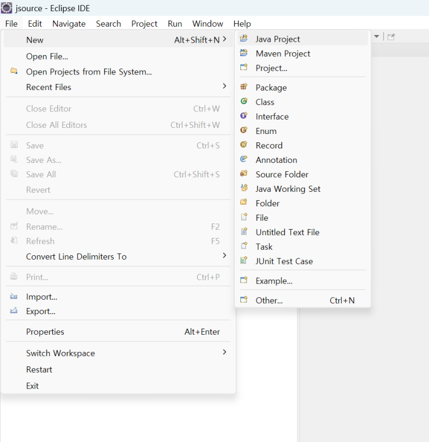
Task: Expand the New submenu arrow
Action: (x=224, y=39)
